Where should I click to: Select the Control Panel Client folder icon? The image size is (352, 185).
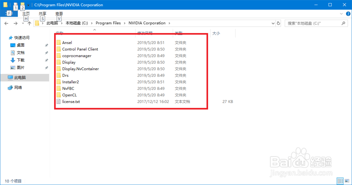point(58,49)
